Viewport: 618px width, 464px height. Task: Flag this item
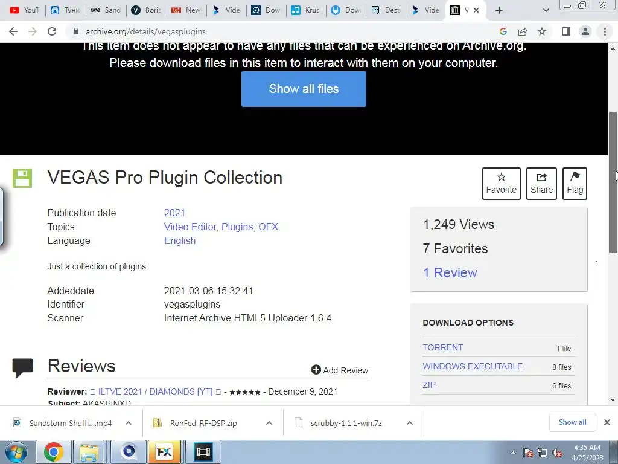tap(575, 184)
